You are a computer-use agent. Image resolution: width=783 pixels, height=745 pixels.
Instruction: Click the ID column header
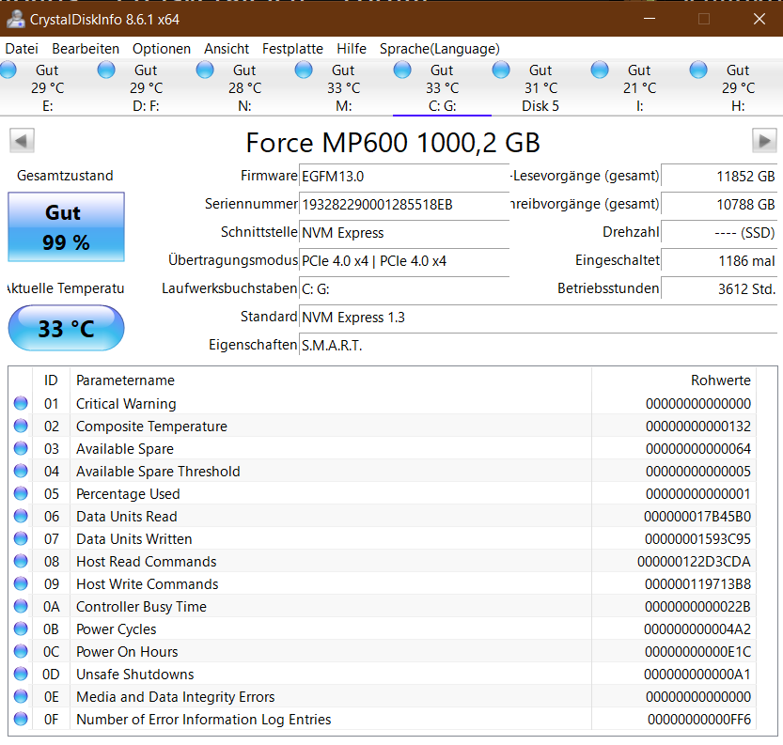coord(51,380)
